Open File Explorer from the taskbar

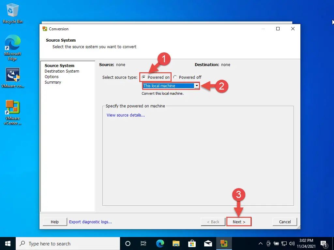(176, 243)
